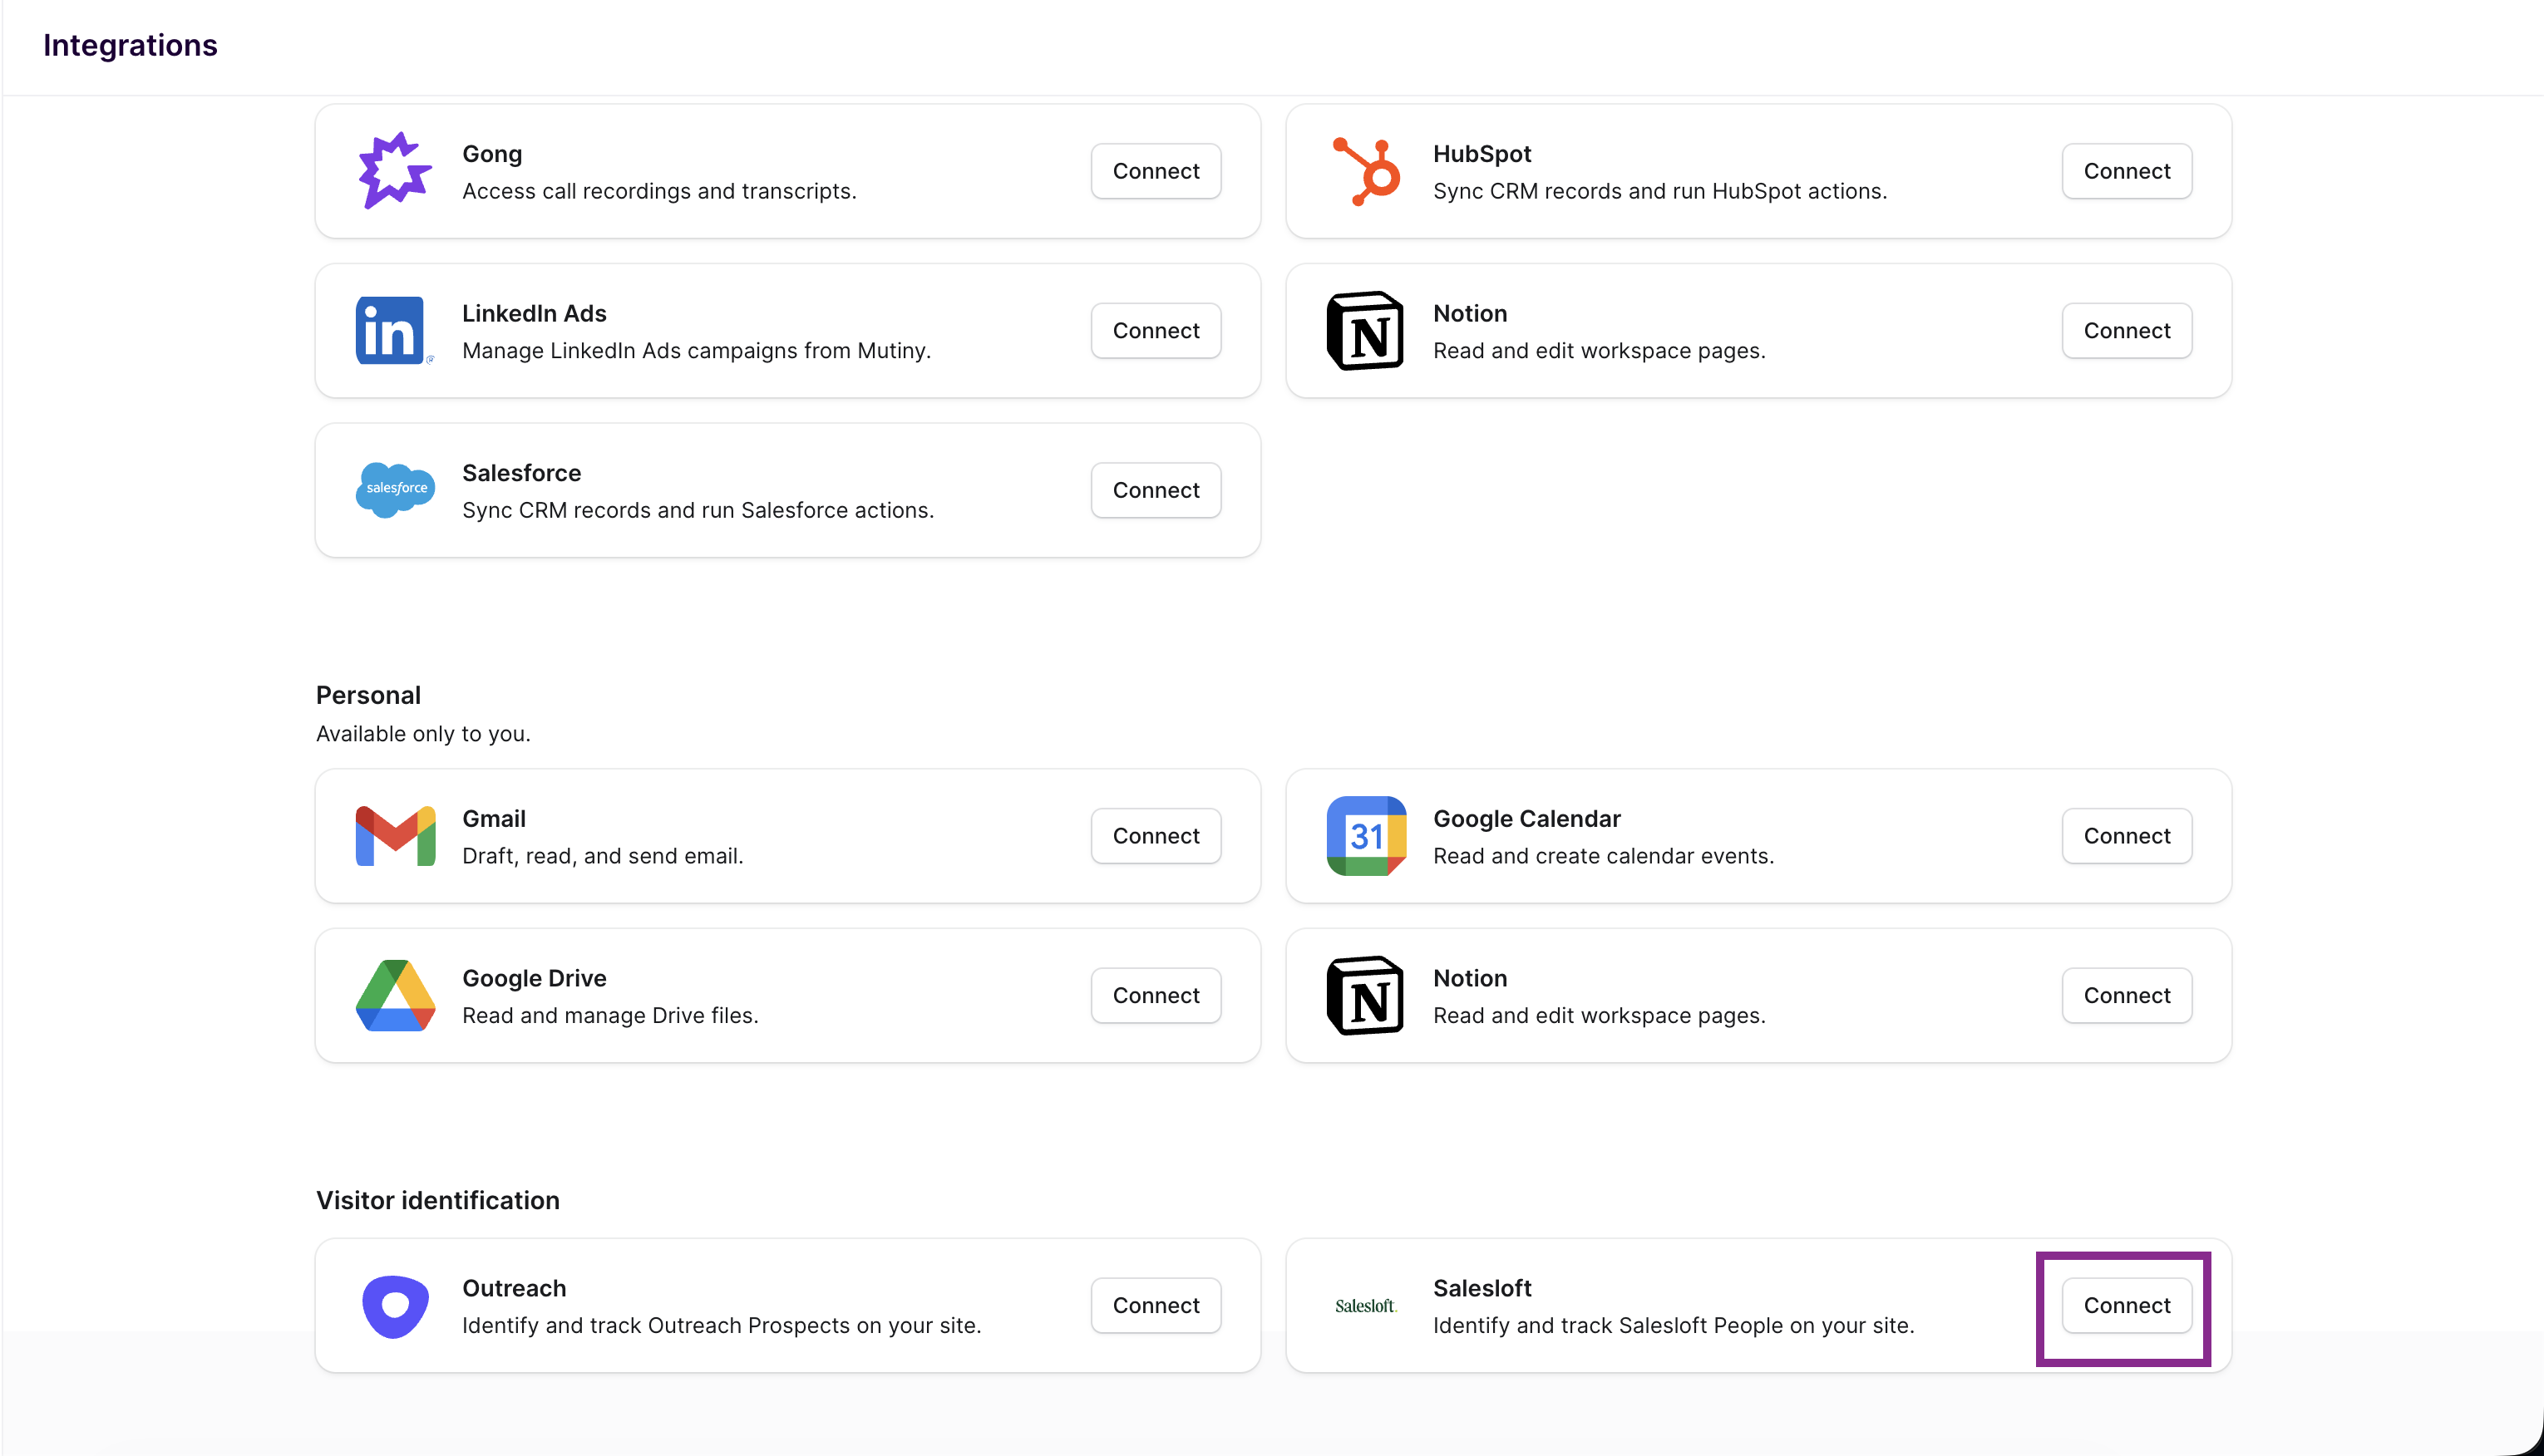Click the HubSpot sprocket logo
2544x1456 pixels.
1366,171
